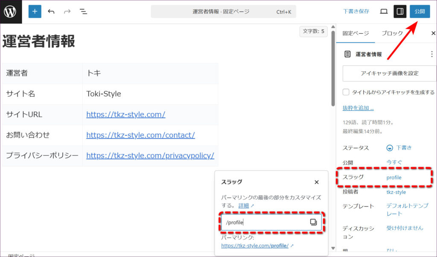The width and height of the screenshot is (437, 257).
Task: Open the block inserter plus button
Action: click(x=35, y=12)
